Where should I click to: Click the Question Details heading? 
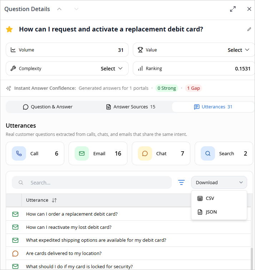coord(27,9)
